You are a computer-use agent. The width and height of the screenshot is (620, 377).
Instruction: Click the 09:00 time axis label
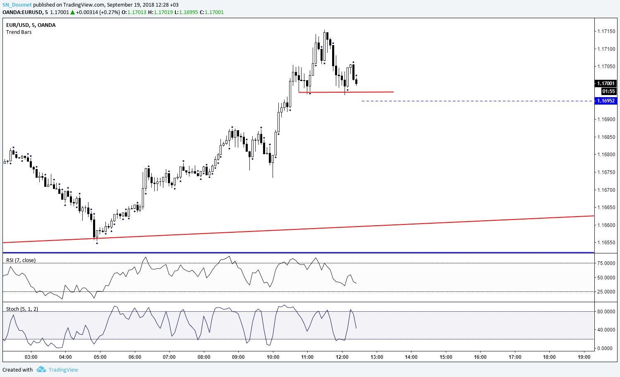pos(238,357)
